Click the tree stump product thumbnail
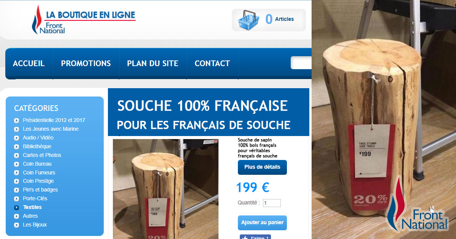The height and width of the screenshot is (239, 456). (x=166, y=189)
